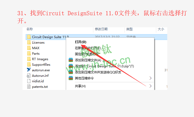Click the MAX folder icon
The width and height of the screenshot is (194, 117).
pyautogui.click(x=29, y=48)
